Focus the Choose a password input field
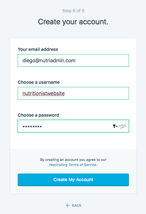 [x=73, y=126]
